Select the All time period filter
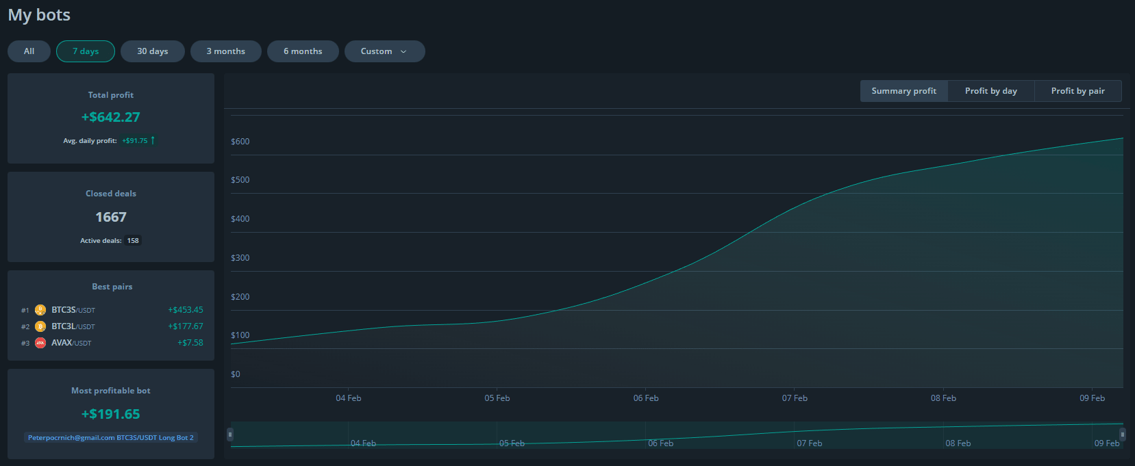 coord(29,51)
